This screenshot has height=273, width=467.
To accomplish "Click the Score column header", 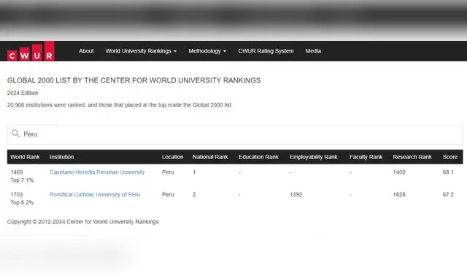I will [x=450, y=157].
